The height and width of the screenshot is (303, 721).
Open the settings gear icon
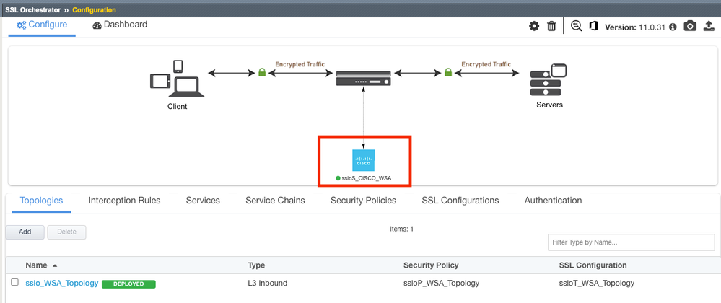point(534,26)
